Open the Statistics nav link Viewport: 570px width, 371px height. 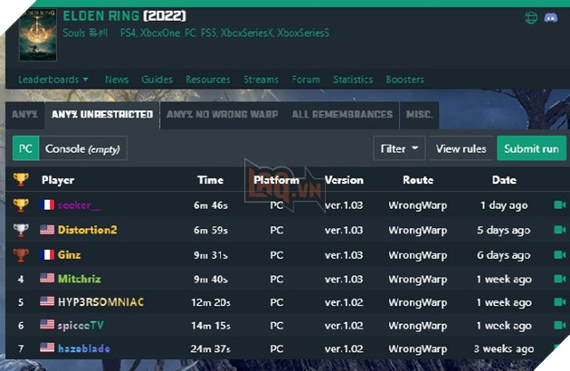(353, 80)
